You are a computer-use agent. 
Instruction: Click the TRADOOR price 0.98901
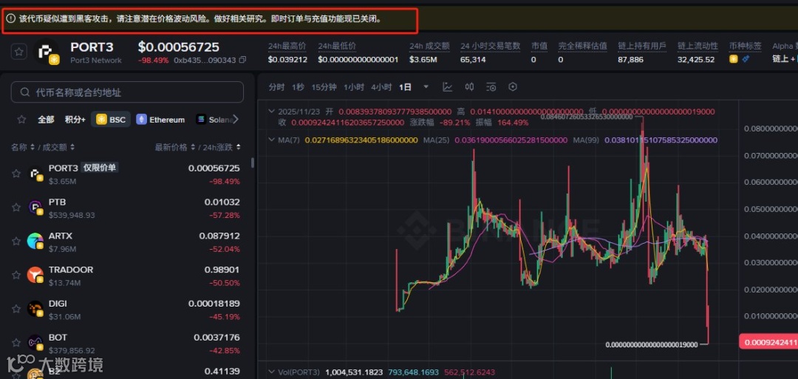click(x=222, y=270)
